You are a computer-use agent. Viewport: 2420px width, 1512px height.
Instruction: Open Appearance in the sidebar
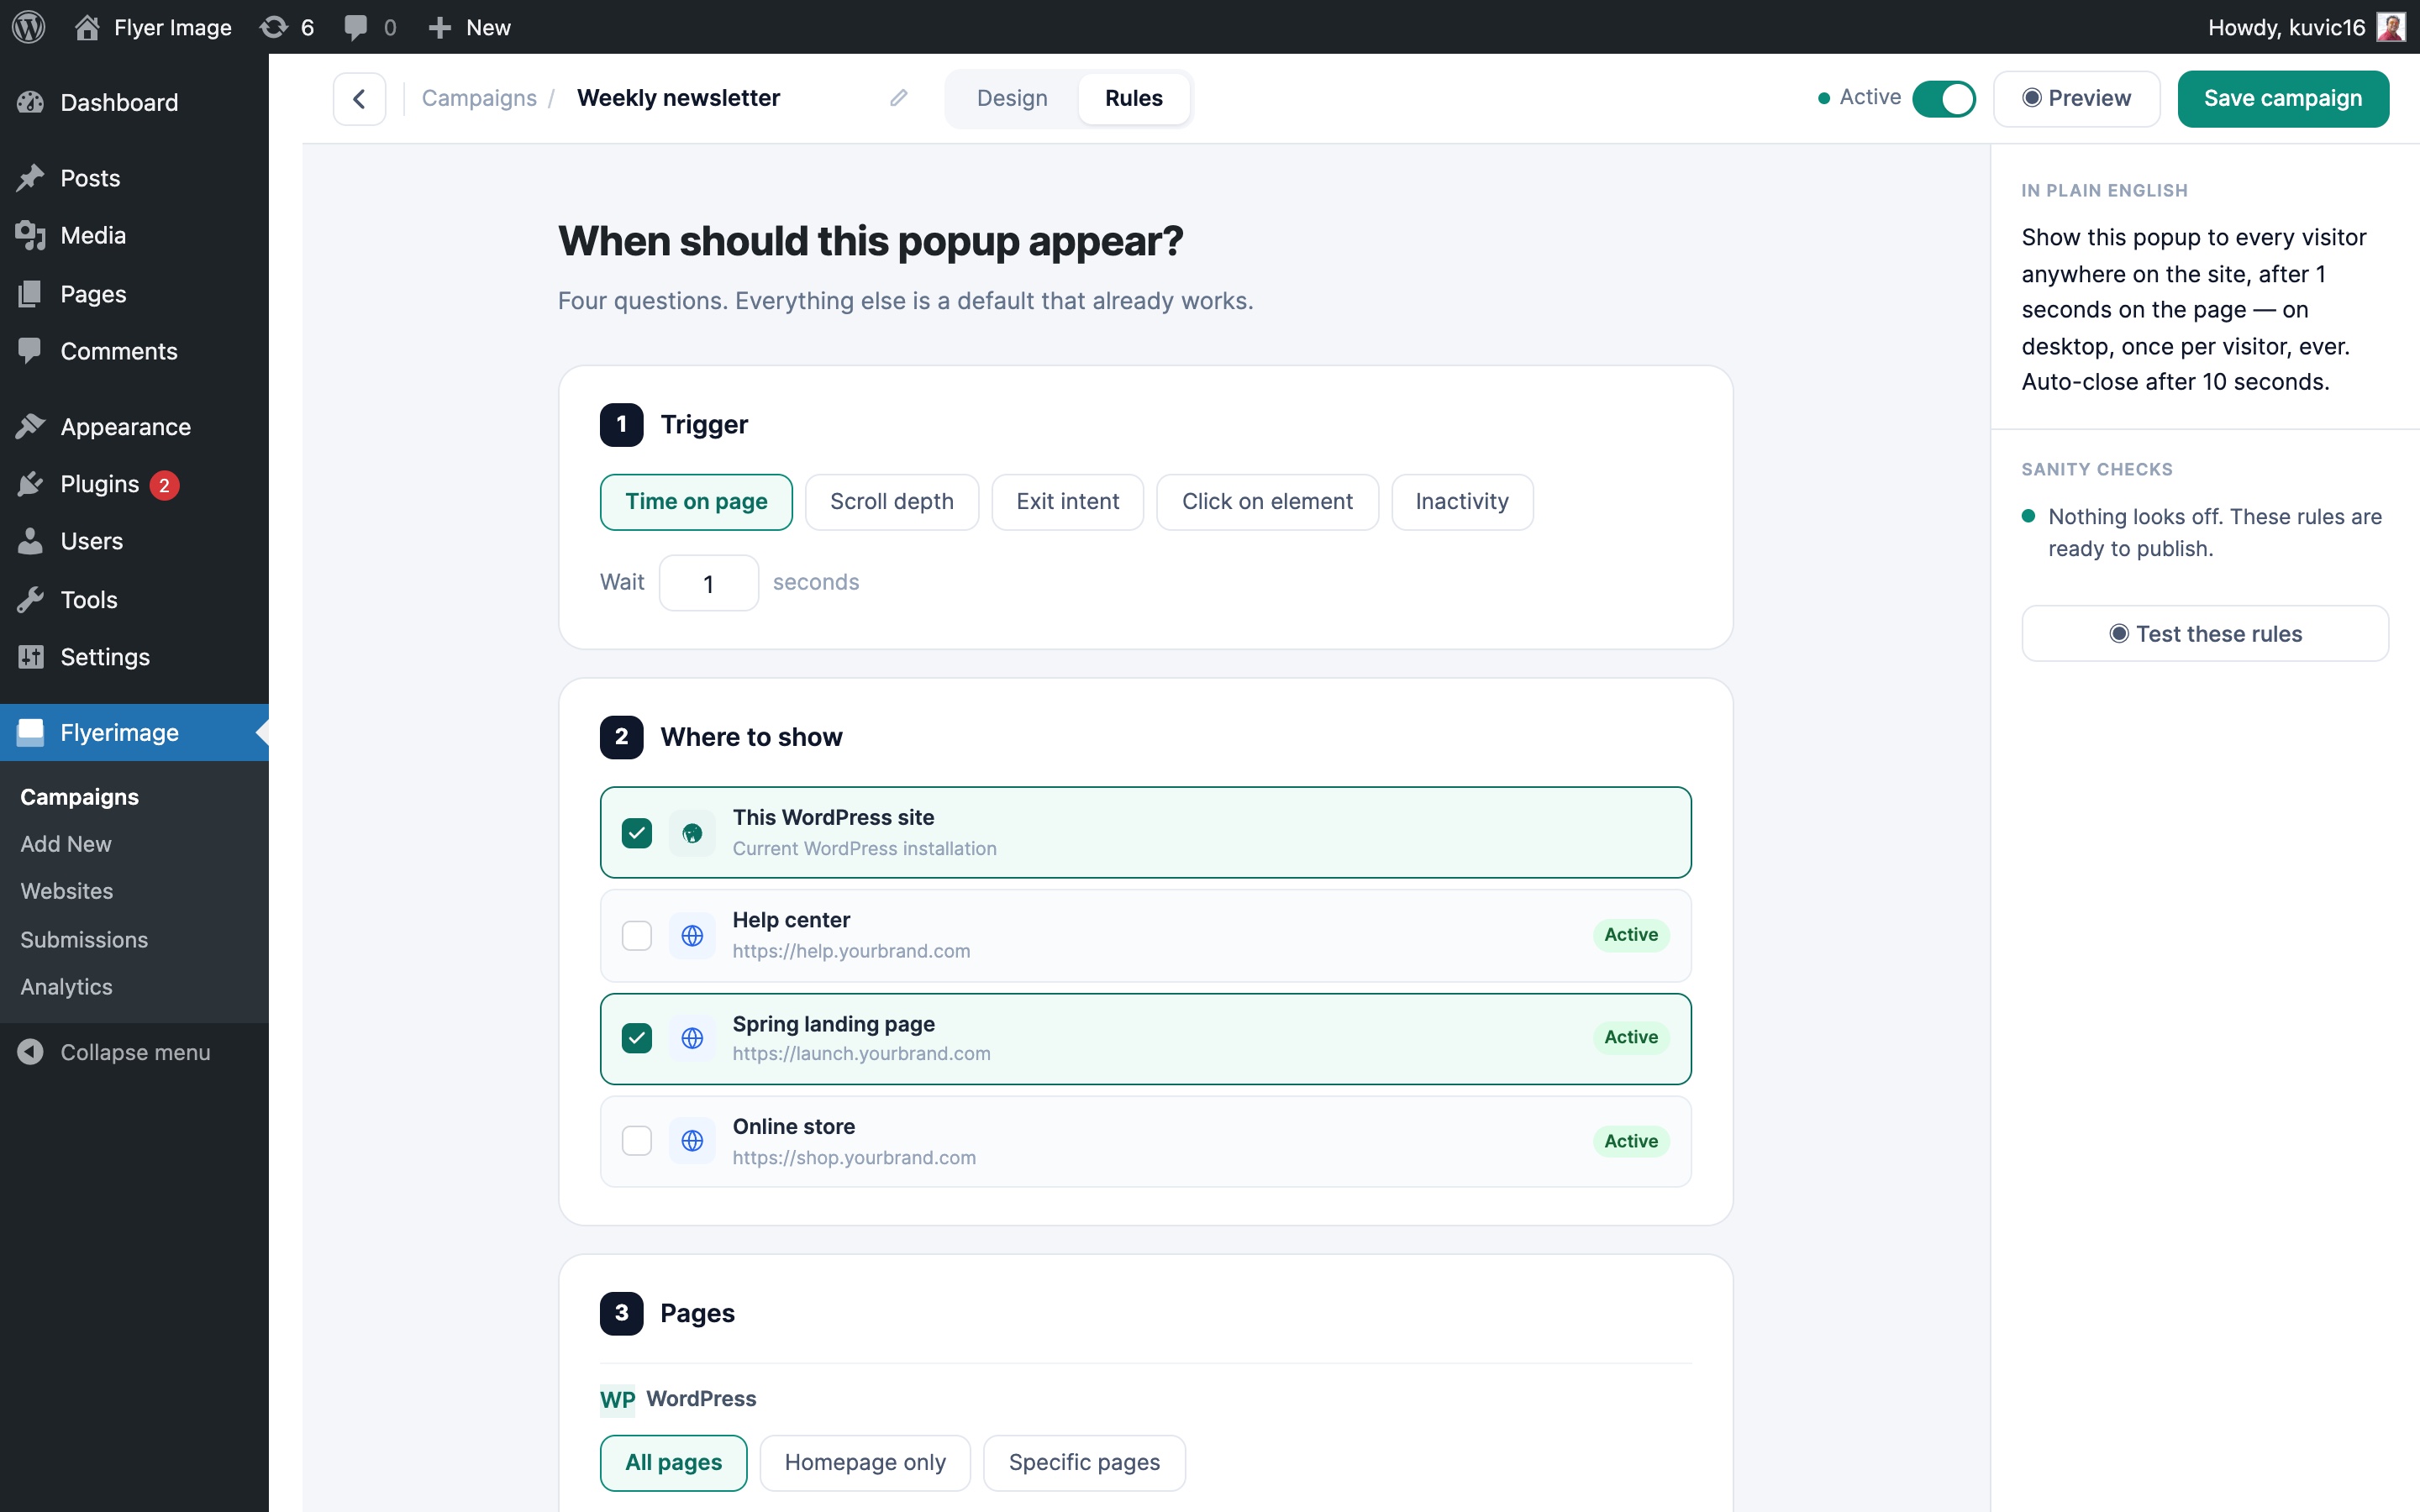[134, 427]
